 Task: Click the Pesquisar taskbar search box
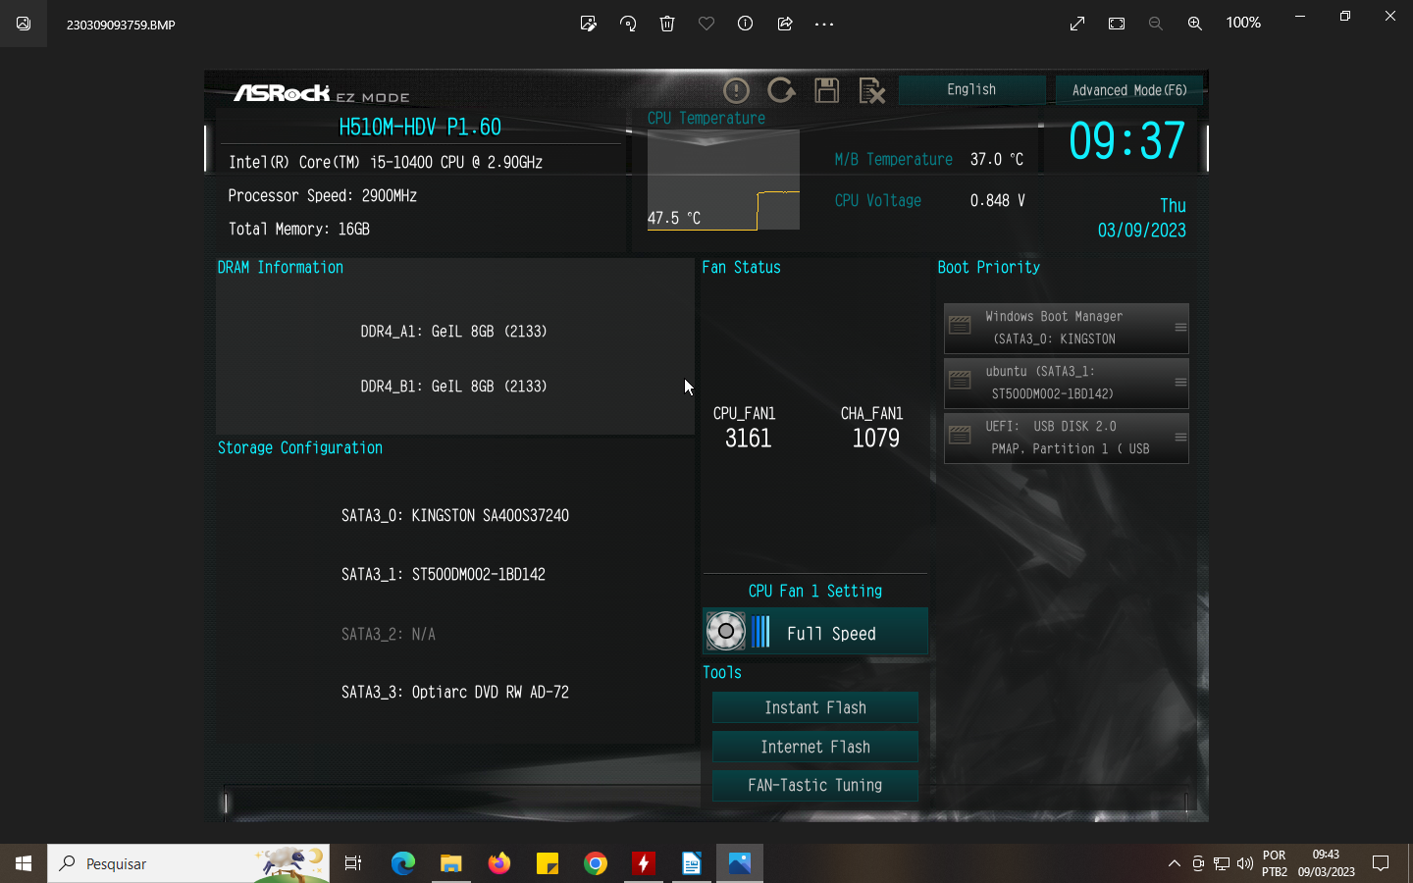pyautogui.click(x=188, y=863)
